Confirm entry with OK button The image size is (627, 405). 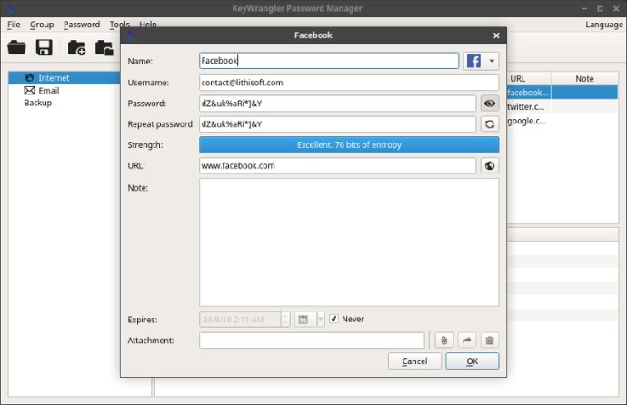coord(473,361)
